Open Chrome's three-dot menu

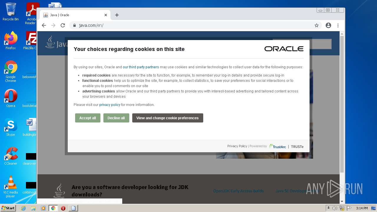coord(338,25)
